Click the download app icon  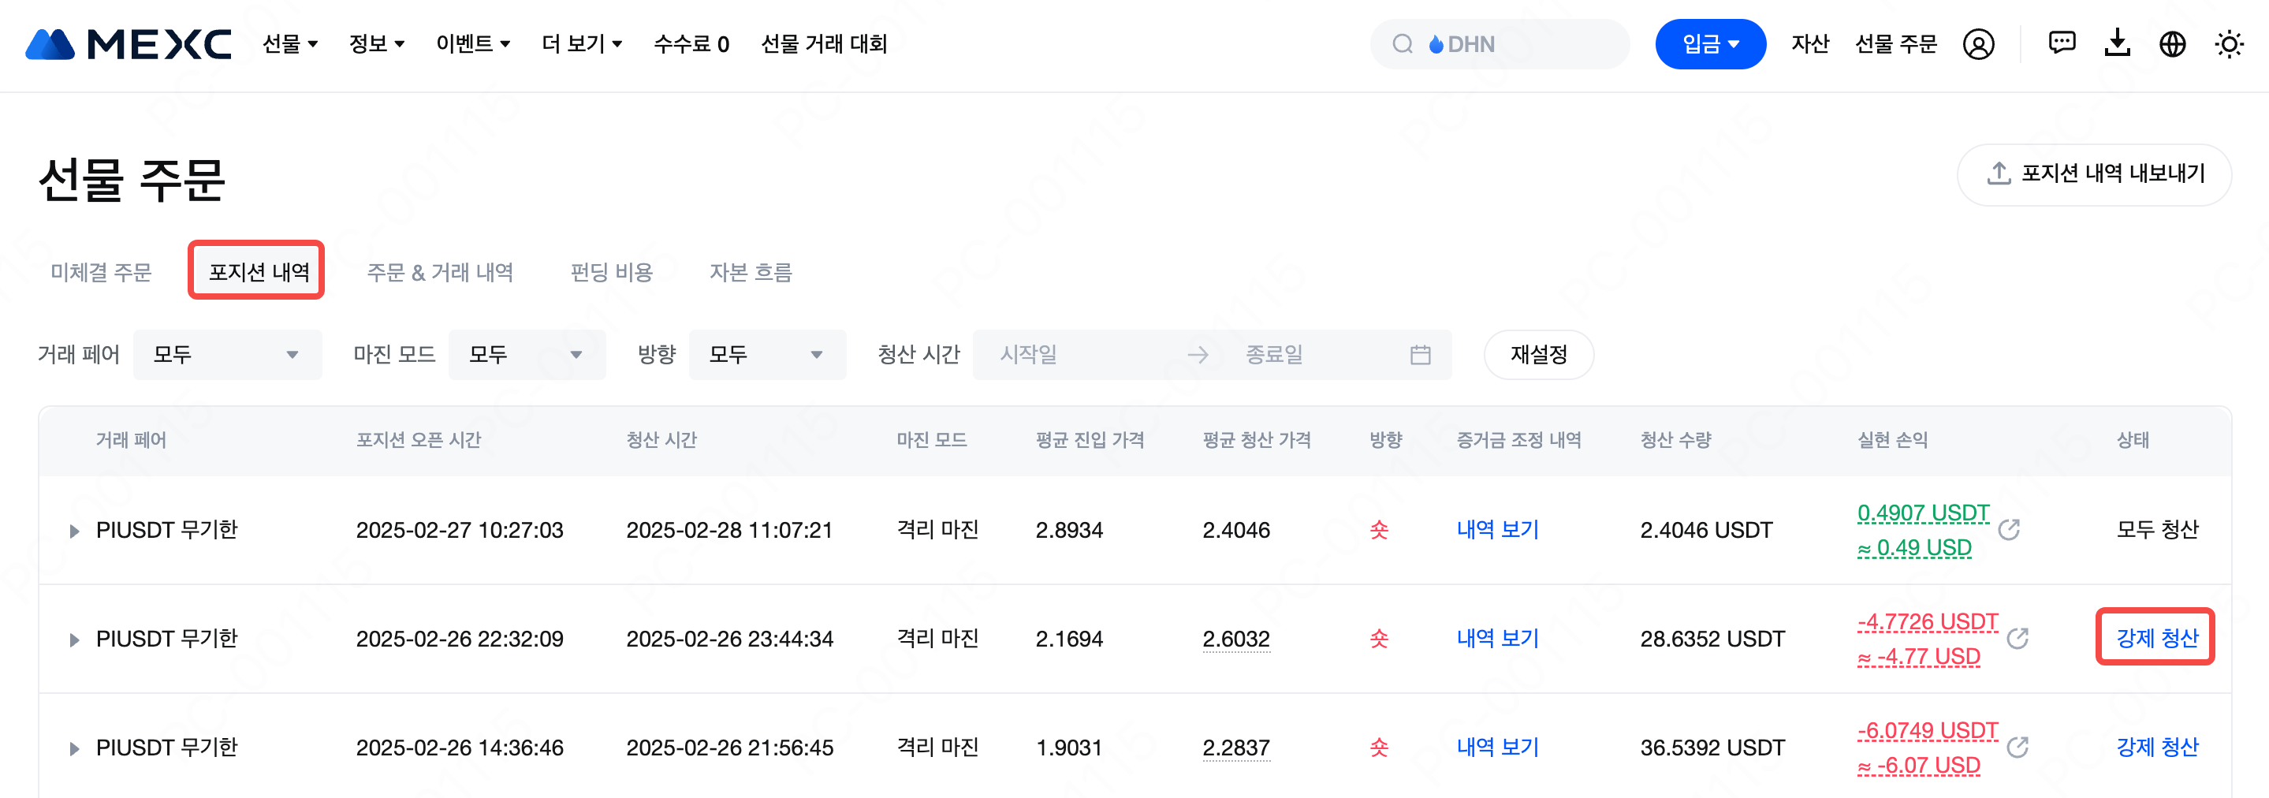(x=2117, y=43)
